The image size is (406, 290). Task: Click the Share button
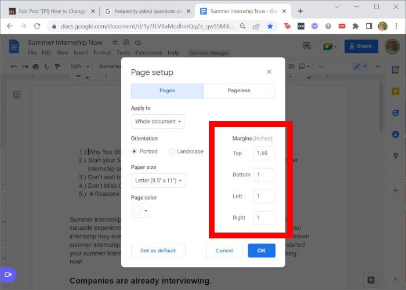[361, 46]
